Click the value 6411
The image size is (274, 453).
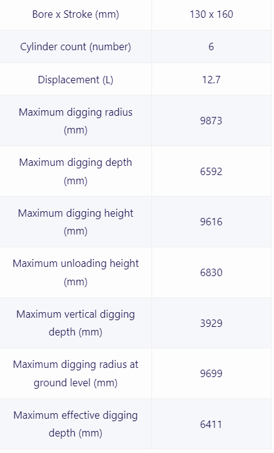tap(211, 424)
